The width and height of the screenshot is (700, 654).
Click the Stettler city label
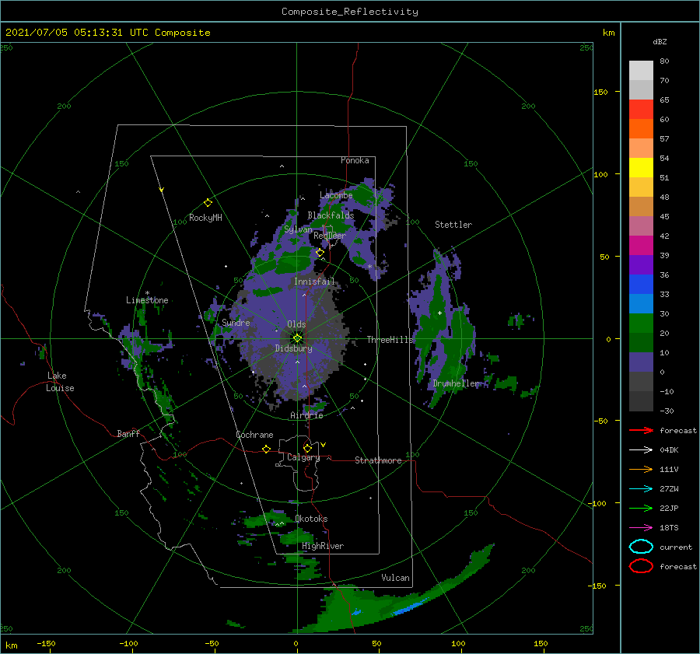(453, 225)
